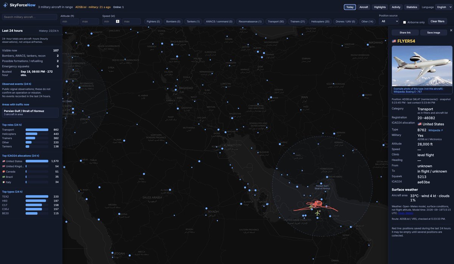The width and height of the screenshot is (454, 264).
Task: Toggle the Helicopters (20) filter chip
Action: 320,22
